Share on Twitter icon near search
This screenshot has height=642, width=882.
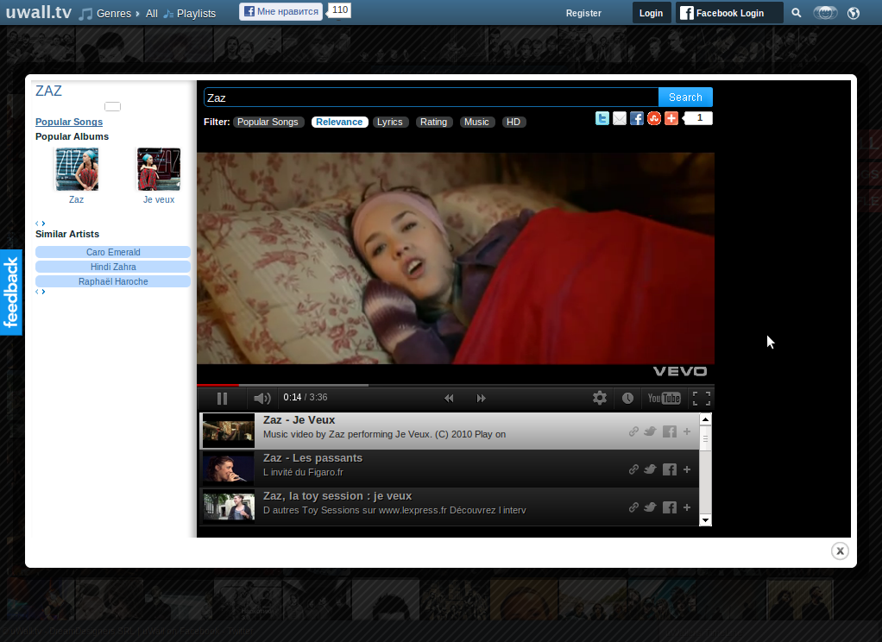602,118
